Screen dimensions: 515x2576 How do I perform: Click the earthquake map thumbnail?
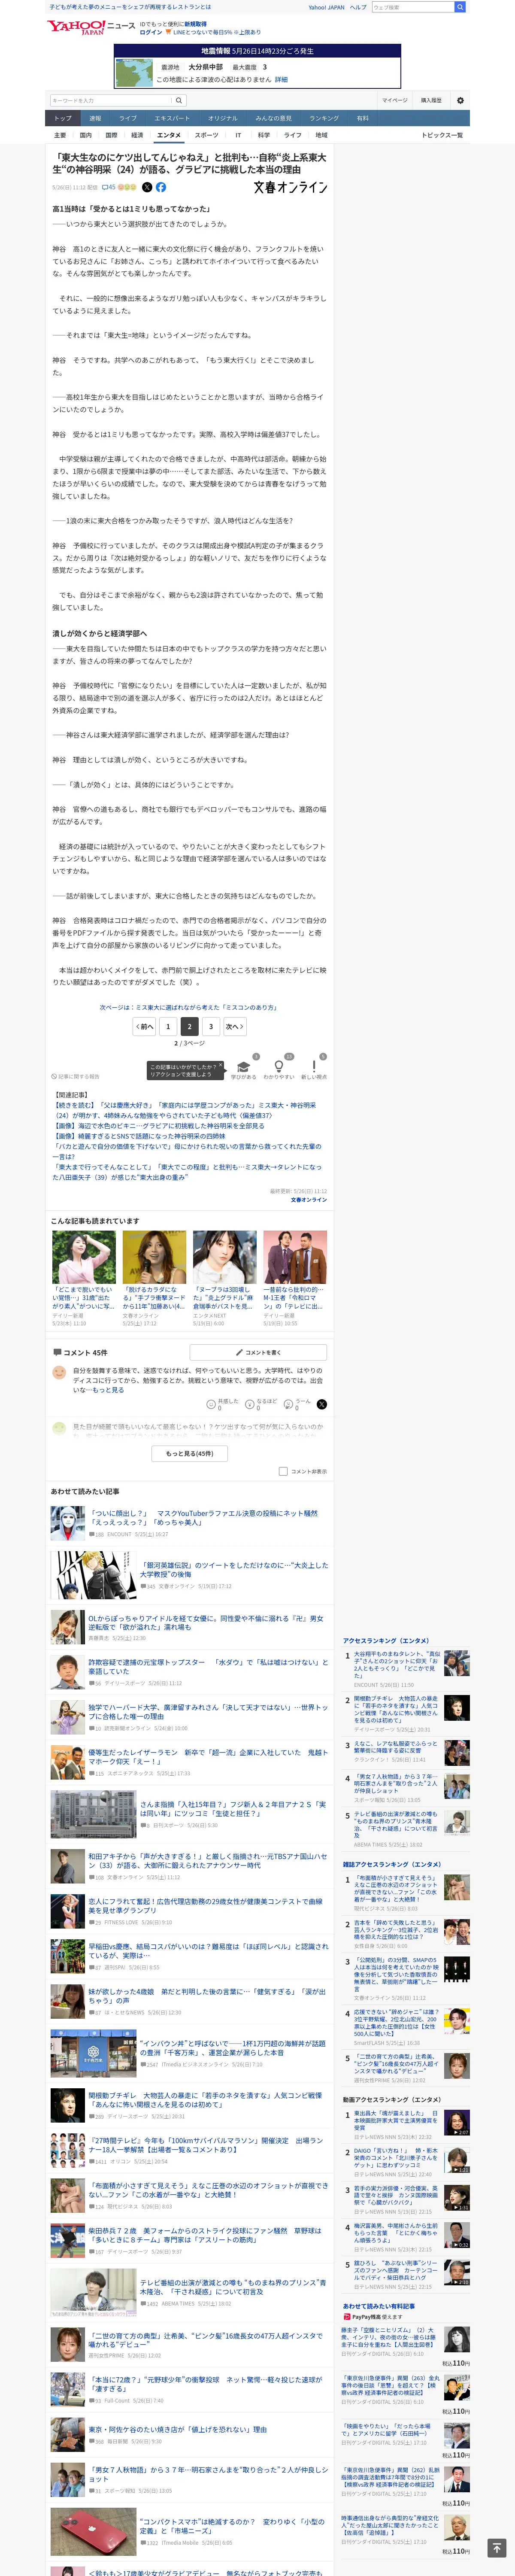click(134, 73)
